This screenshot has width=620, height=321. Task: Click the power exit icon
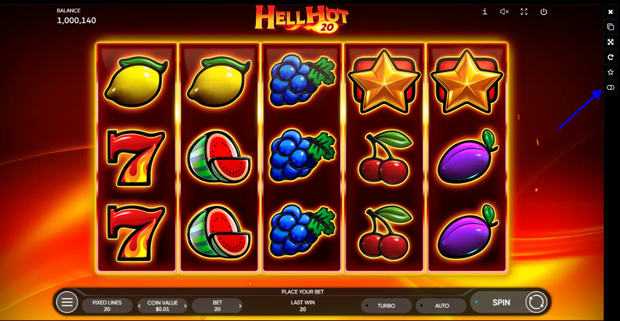(544, 12)
